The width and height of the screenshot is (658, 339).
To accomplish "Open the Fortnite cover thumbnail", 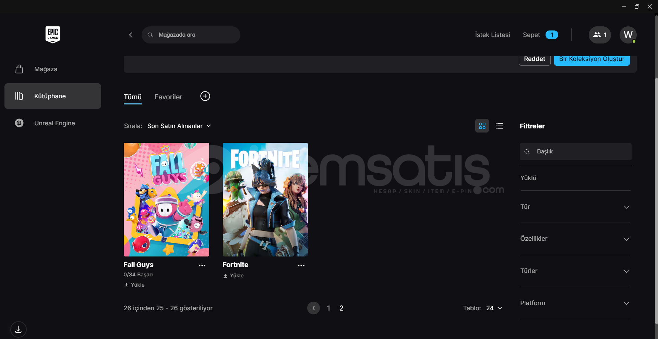I will point(265,200).
